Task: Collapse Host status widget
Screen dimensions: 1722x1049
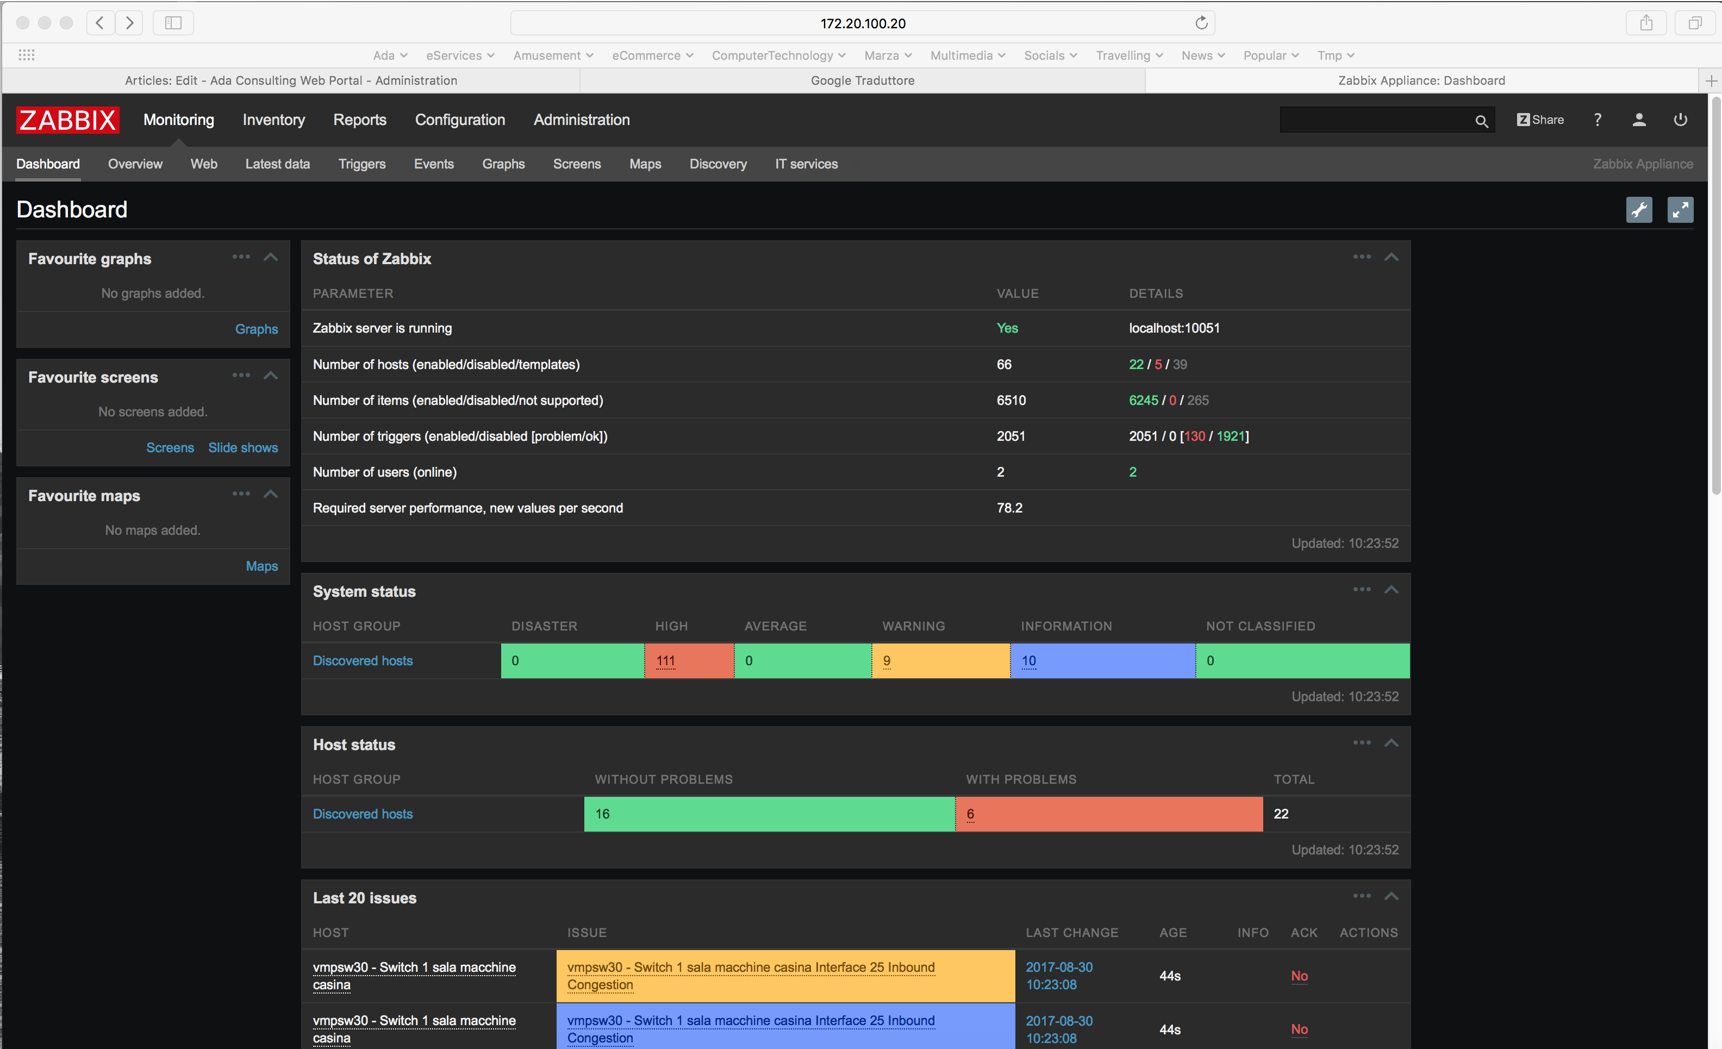Action: pos(1392,743)
